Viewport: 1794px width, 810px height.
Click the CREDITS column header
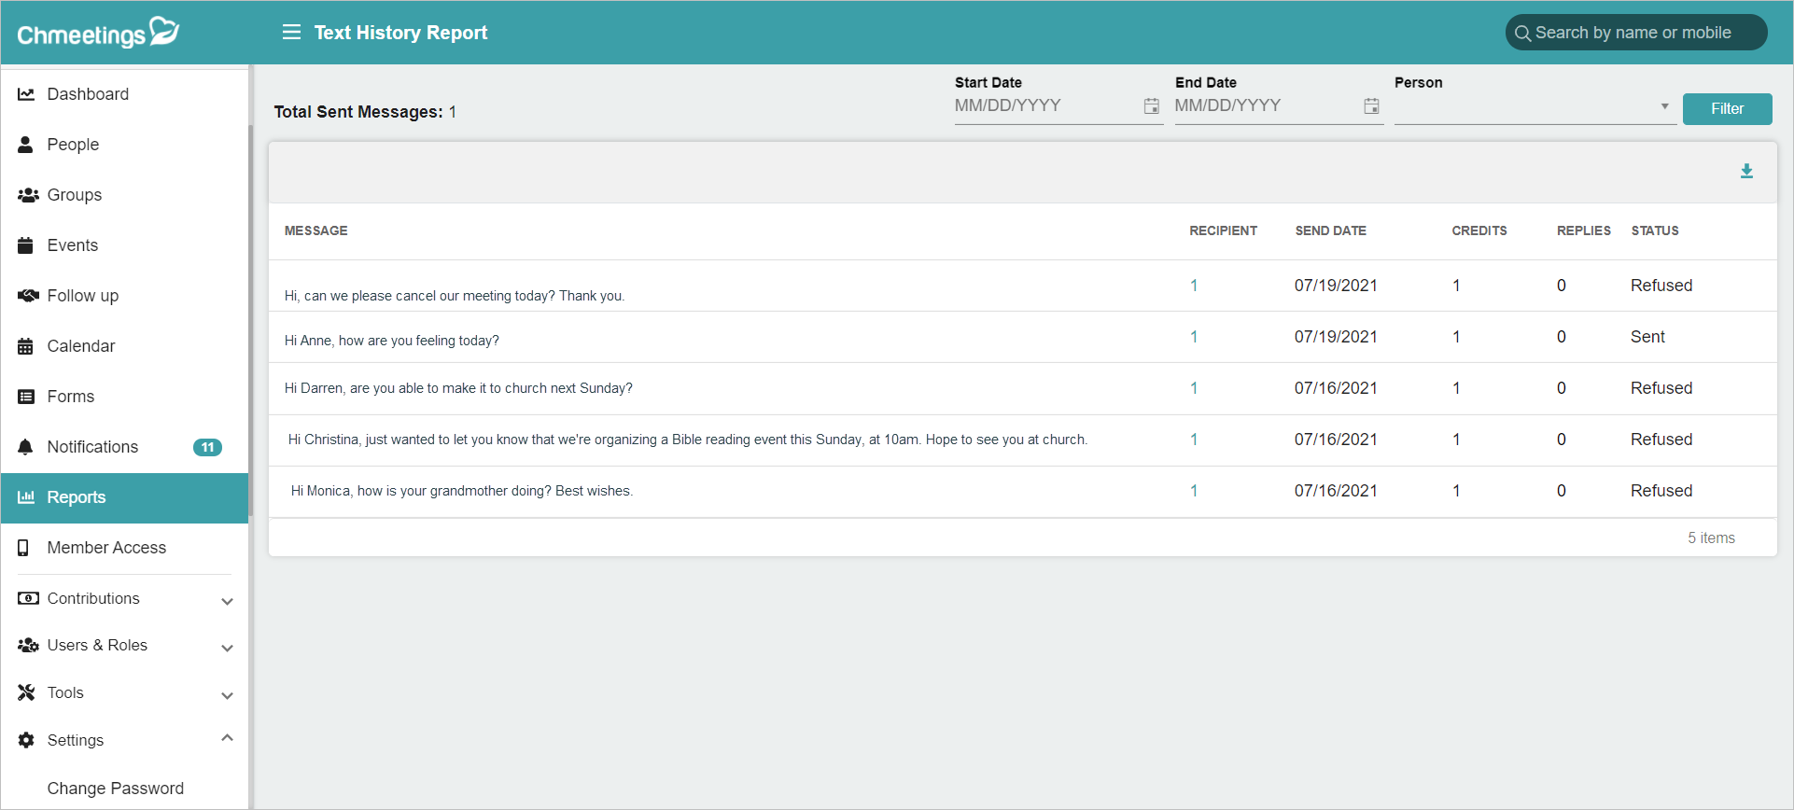coord(1479,230)
